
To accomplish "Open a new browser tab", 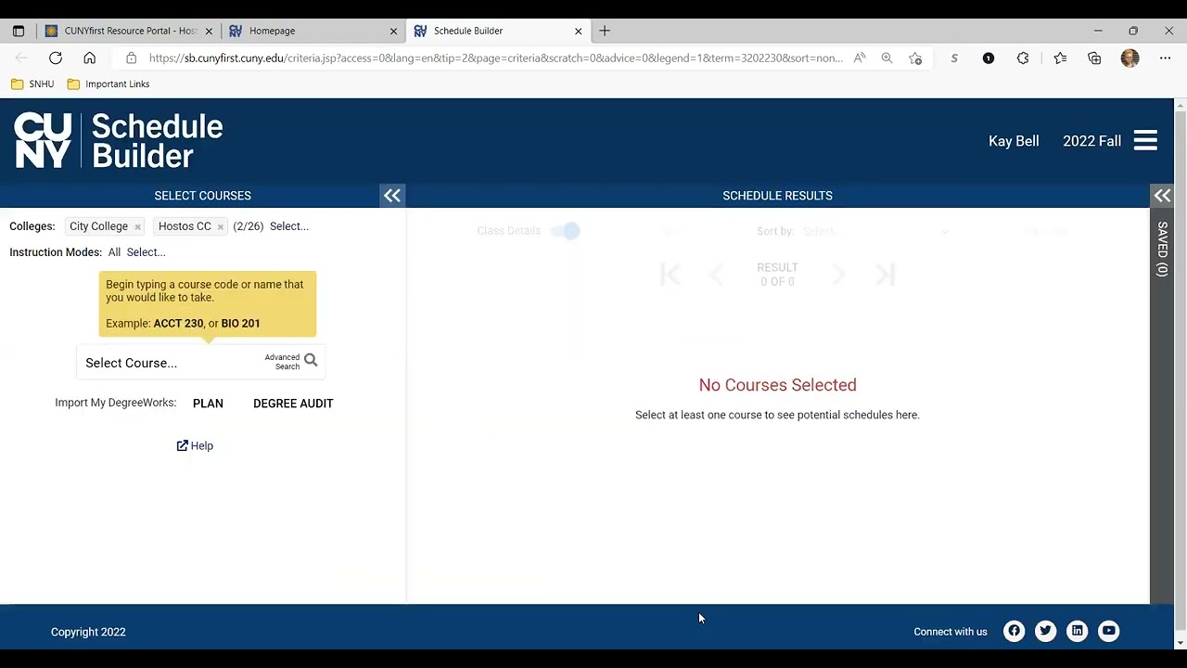I will (x=605, y=31).
